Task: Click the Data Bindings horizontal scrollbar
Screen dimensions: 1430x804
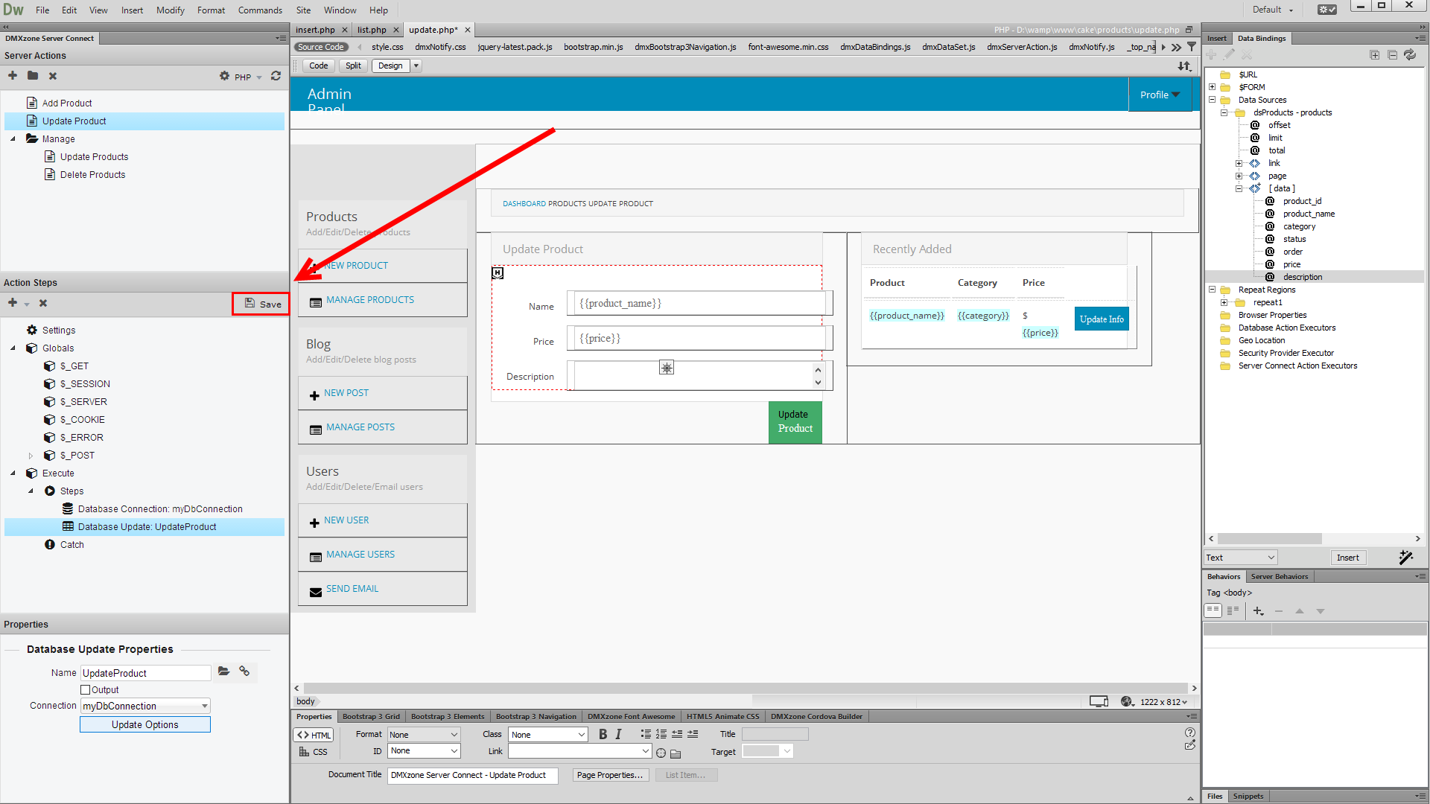Action: [1270, 538]
